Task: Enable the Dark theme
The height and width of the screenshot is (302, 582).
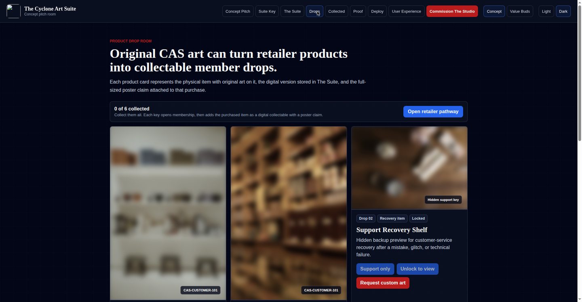Action: (x=563, y=11)
